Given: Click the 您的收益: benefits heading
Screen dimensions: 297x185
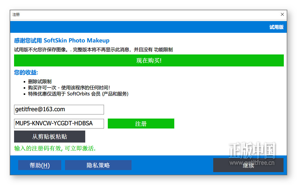Looking at the screenshot, I should coord(26,72).
